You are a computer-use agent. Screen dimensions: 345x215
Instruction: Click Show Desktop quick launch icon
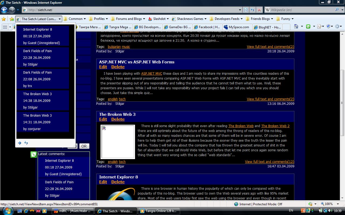[20, 211]
